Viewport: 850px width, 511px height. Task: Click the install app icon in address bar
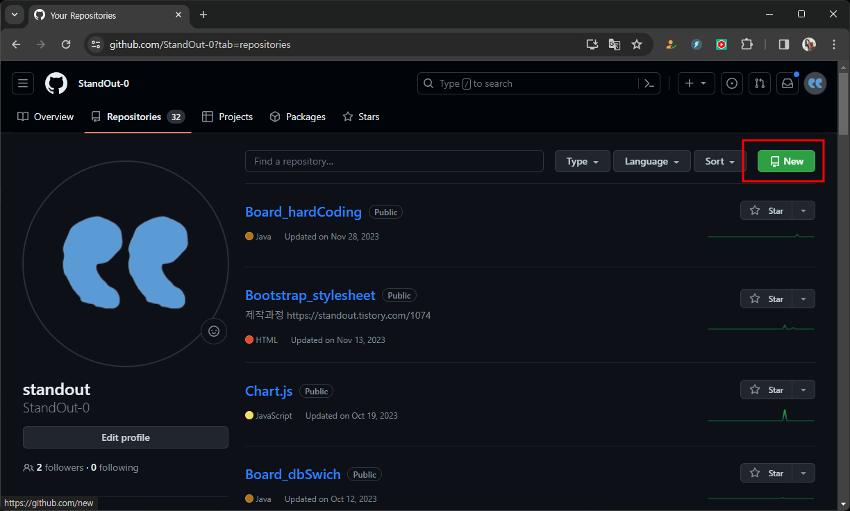point(592,44)
